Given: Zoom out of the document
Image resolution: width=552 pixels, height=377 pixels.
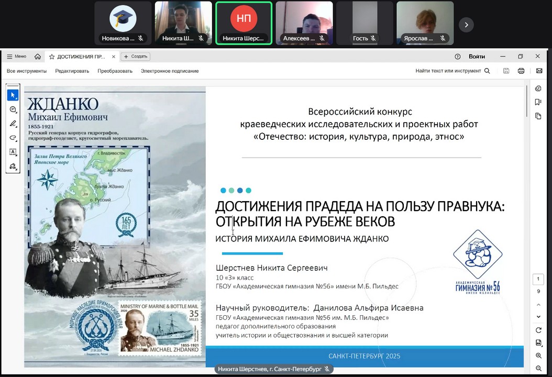Looking at the screenshot, I should pyautogui.click(x=538, y=368).
